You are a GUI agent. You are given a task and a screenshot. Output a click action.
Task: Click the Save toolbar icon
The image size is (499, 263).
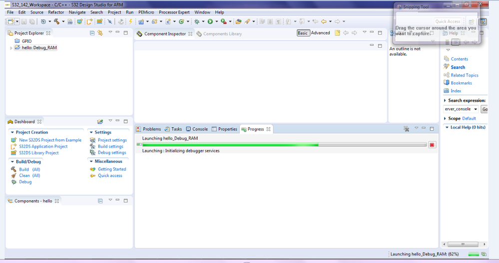tap(24, 21)
